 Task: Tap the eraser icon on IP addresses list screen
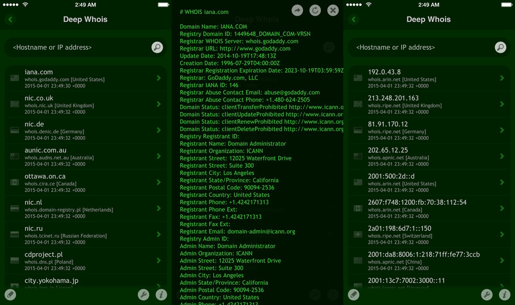click(x=353, y=294)
